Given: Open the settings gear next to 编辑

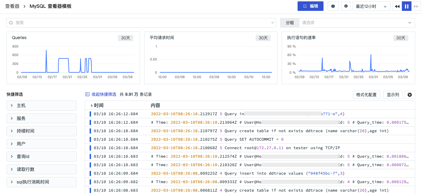Looking at the screenshot, I should coord(346,6).
